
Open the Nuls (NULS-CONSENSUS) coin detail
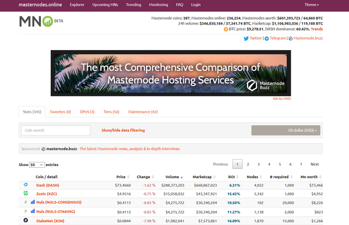(59, 202)
